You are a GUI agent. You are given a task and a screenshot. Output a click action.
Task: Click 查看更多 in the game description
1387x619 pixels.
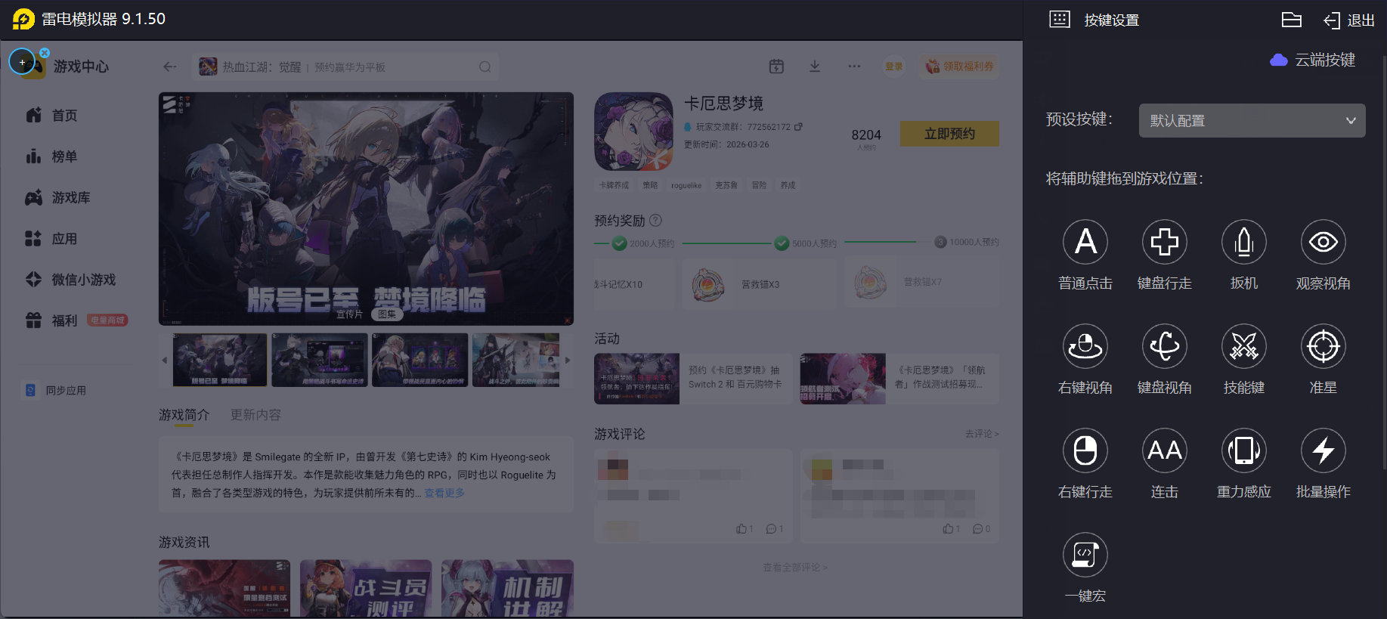pos(444,493)
